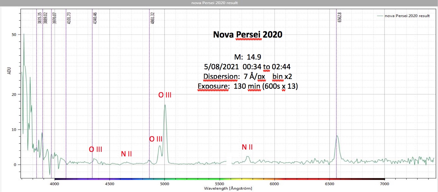The height and width of the screenshot is (192, 438).
Task: Select the 3835.35 marker label
Action: [39, 18]
